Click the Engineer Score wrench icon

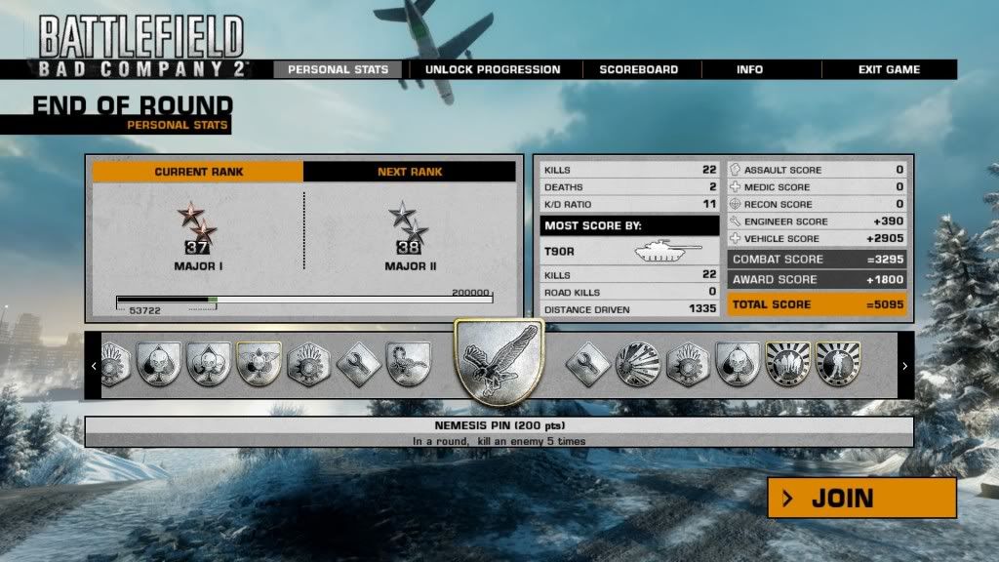tap(736, 222)
